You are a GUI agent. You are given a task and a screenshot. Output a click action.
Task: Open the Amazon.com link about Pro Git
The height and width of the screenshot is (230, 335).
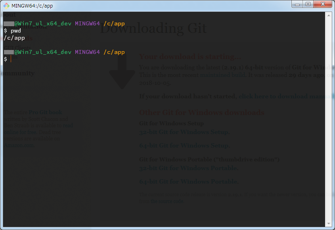18,144
